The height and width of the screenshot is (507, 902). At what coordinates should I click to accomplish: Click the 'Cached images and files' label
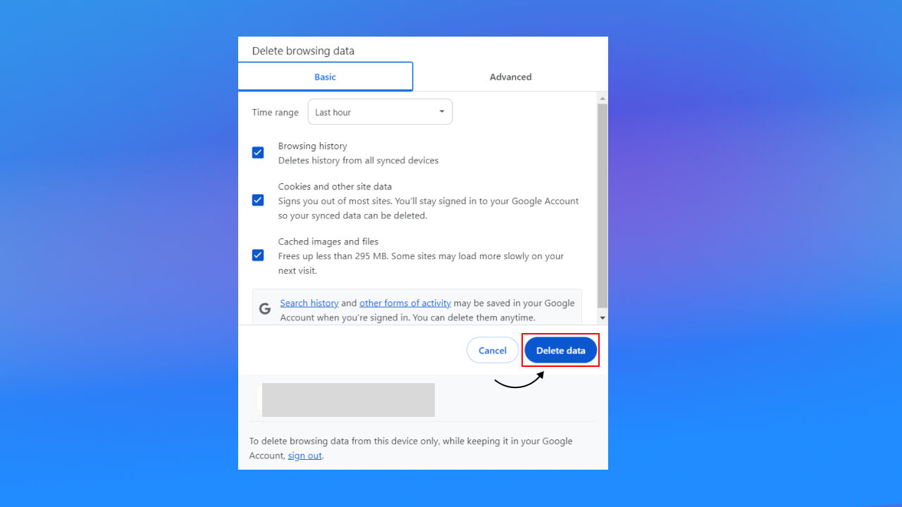(x=328, y=242)
